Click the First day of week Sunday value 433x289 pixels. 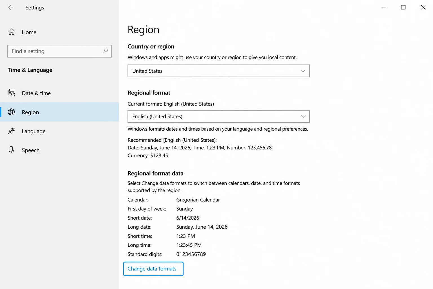185,209
